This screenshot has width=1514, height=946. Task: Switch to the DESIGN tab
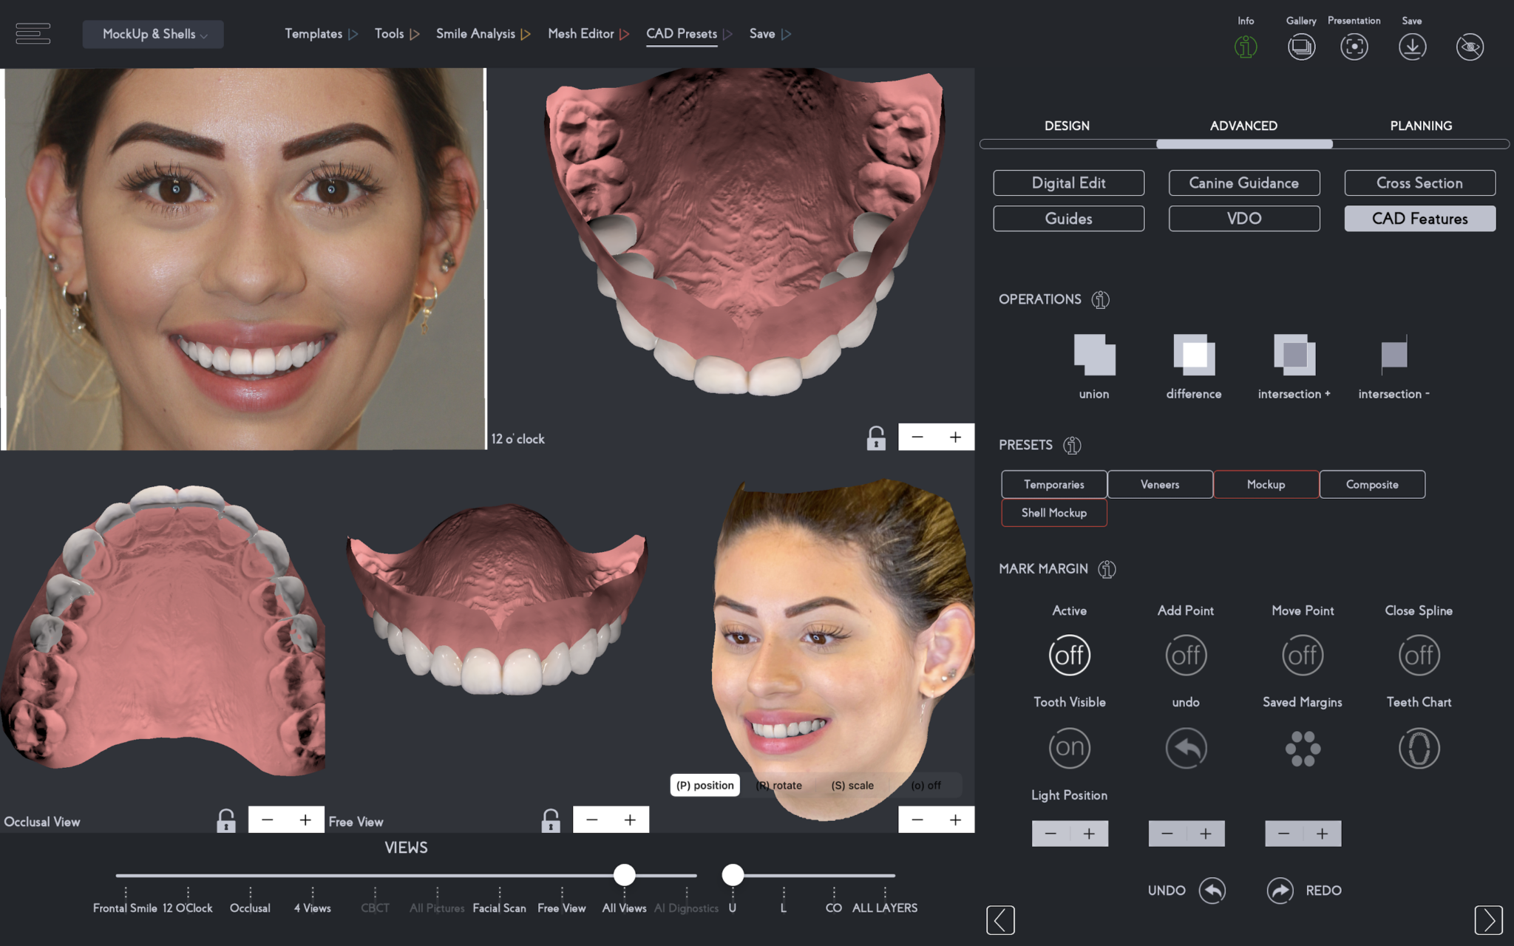(1067, 126)
